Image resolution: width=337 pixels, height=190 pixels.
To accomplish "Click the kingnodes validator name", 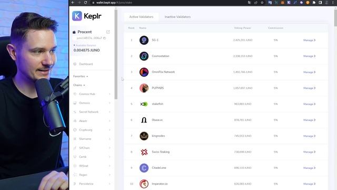I will point(158,136).
